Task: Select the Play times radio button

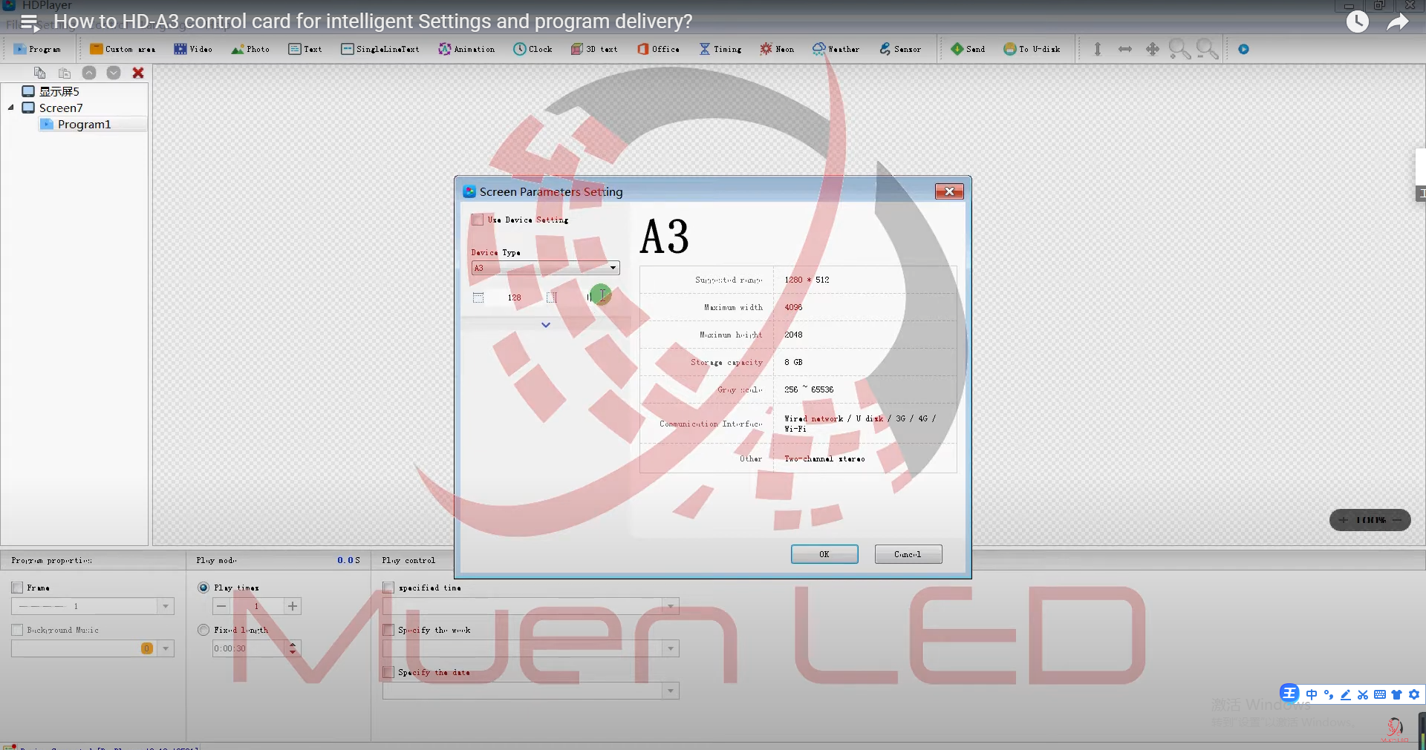Action: 203,588
